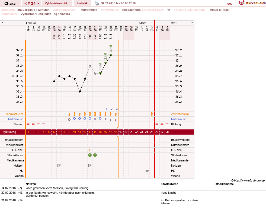Click the measuring time 6:45
The image size is (266, 213).
coord(80,36)
